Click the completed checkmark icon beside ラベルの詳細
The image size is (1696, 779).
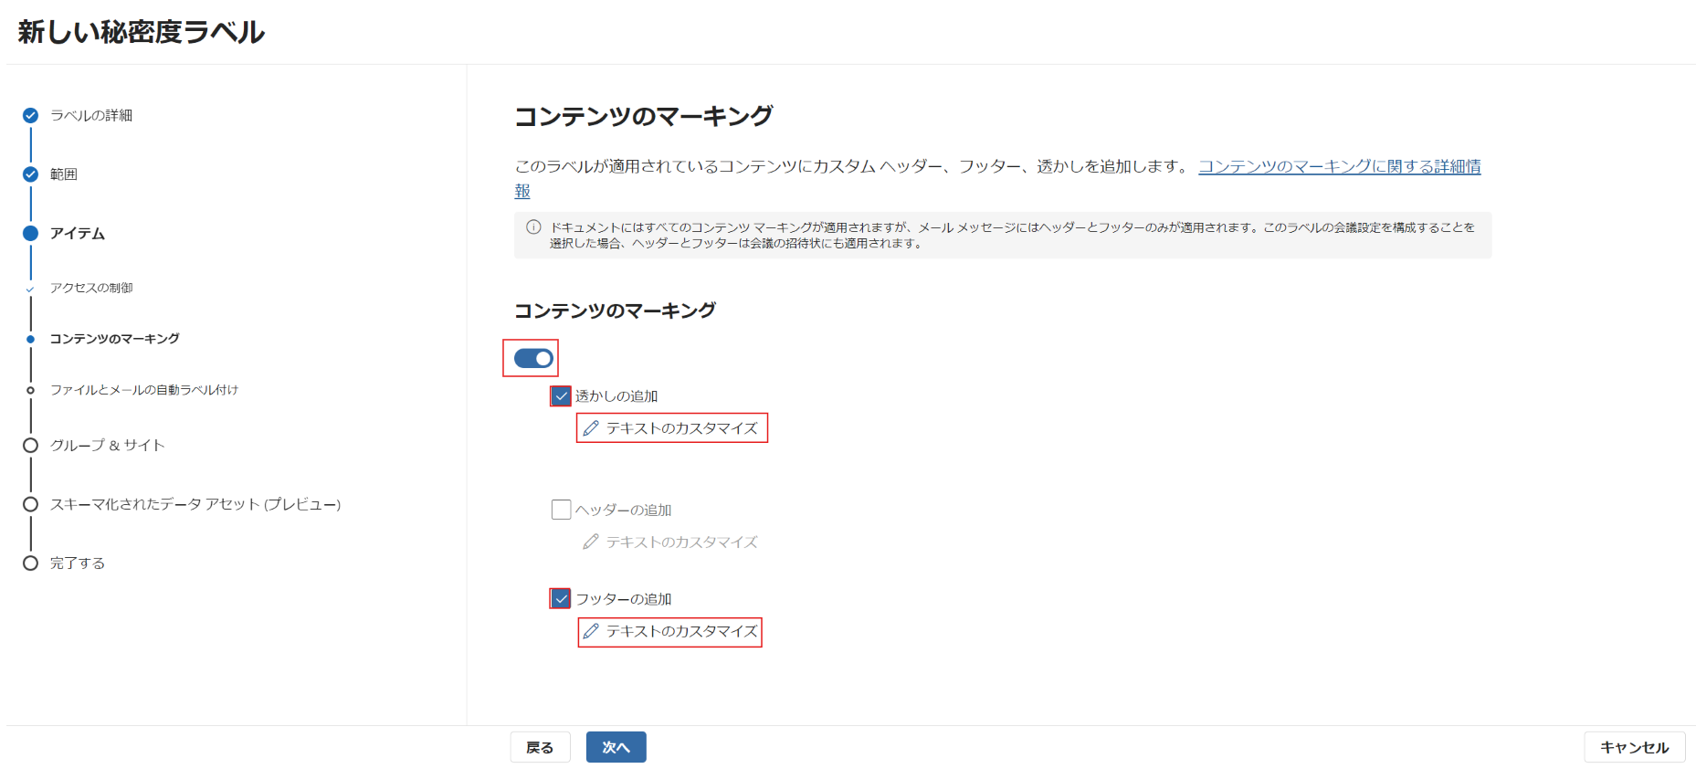click(30, 115)
